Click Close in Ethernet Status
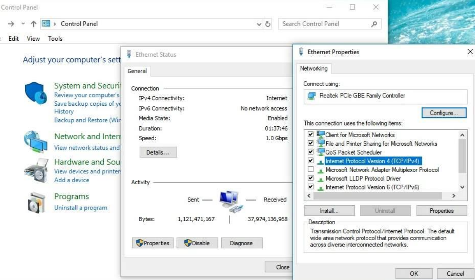Viewport: 475px width, 280px height. 279,267
